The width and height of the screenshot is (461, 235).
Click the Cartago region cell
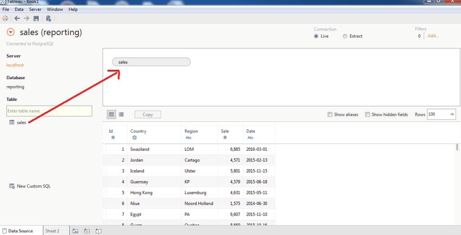click(199, 160)
